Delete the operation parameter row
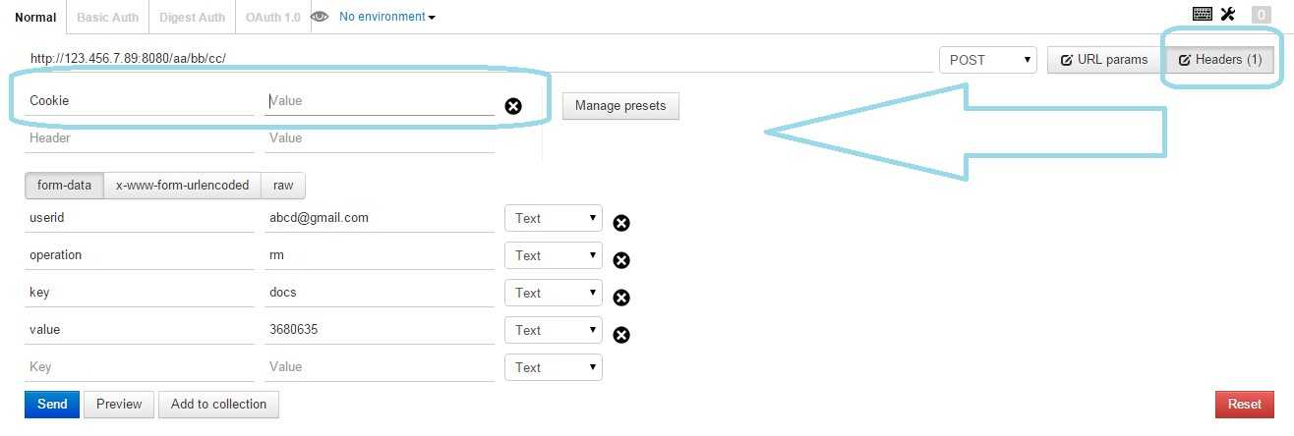Screen dimensions: 1294x436 [x=621, y=260]
